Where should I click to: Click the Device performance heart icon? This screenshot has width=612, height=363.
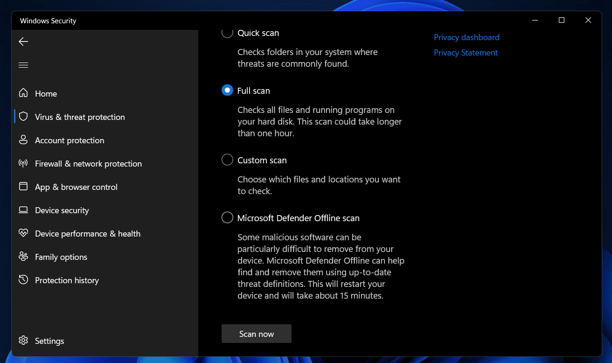(x=23, y=233)
